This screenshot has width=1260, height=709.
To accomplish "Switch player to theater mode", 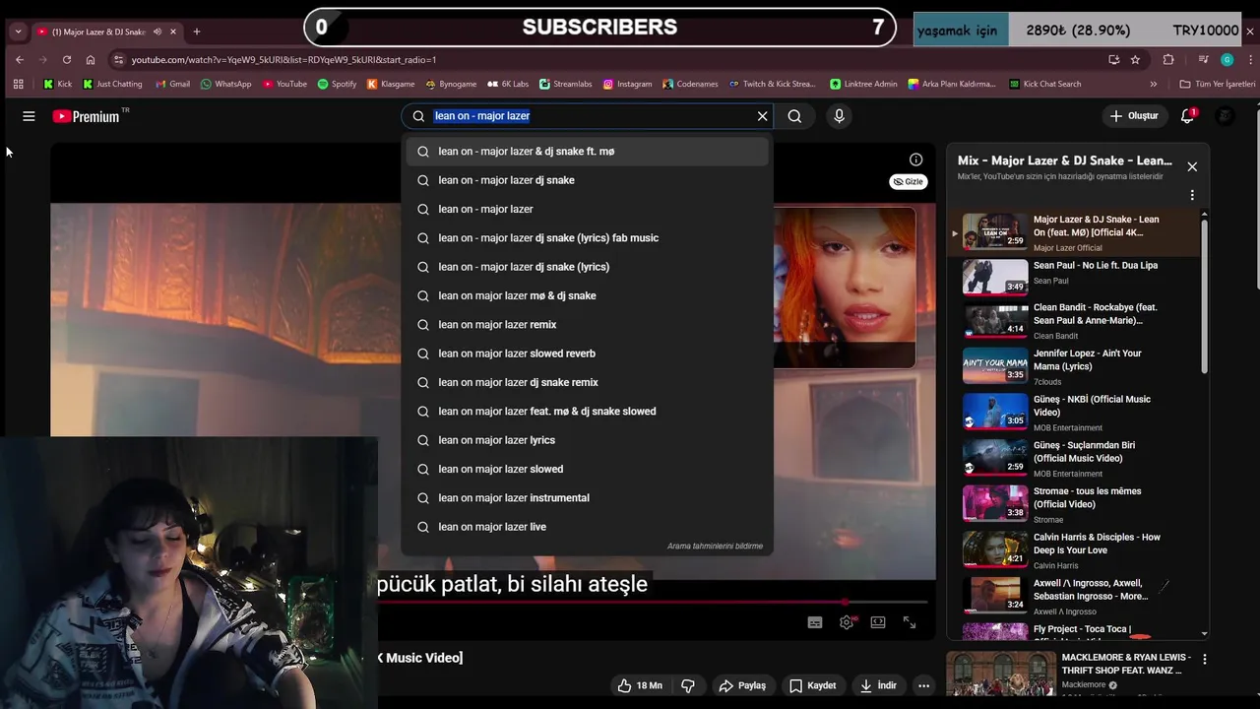I will [878, 622].
